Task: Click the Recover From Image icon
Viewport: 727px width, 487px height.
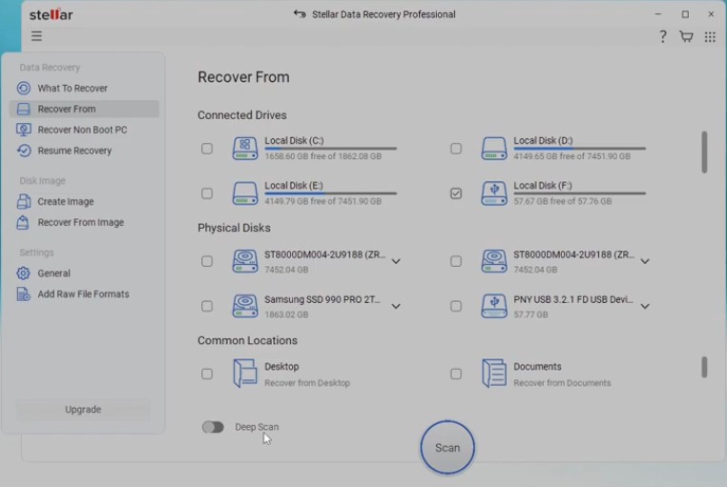Action: point(23,222)
